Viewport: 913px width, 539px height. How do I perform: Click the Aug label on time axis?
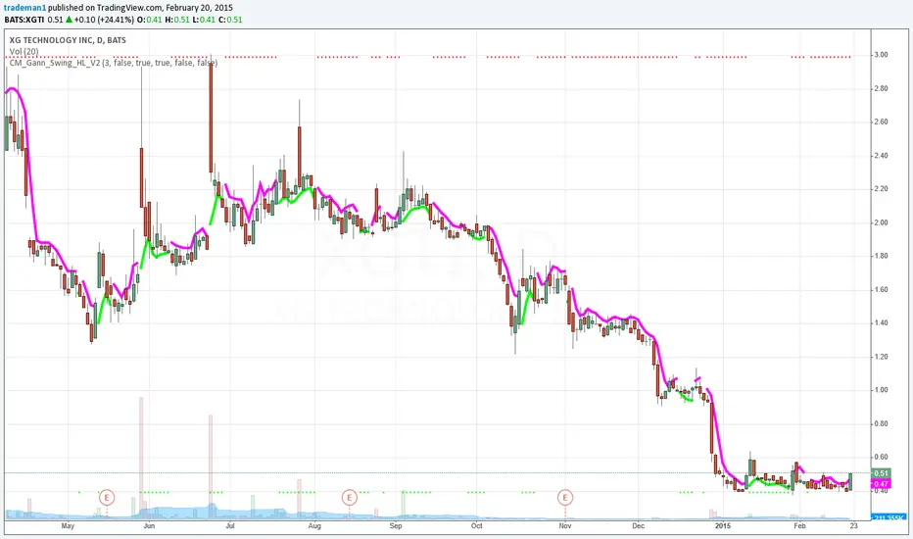pyautogui.click(x=314, y=525)
